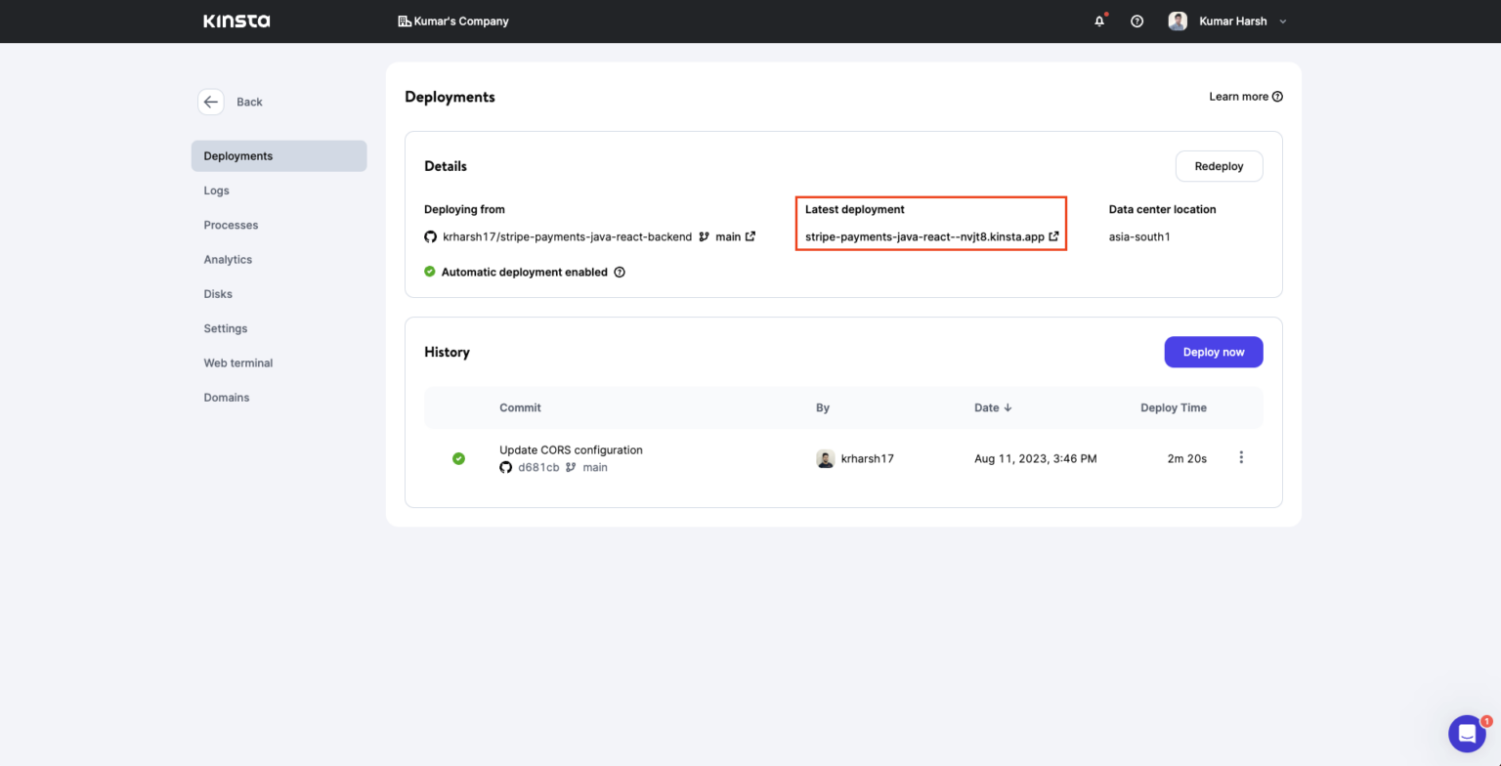Click the GitHub icon beside the repository name
This screenshot has height=766, width=1501.
click(x=431, y=236)
